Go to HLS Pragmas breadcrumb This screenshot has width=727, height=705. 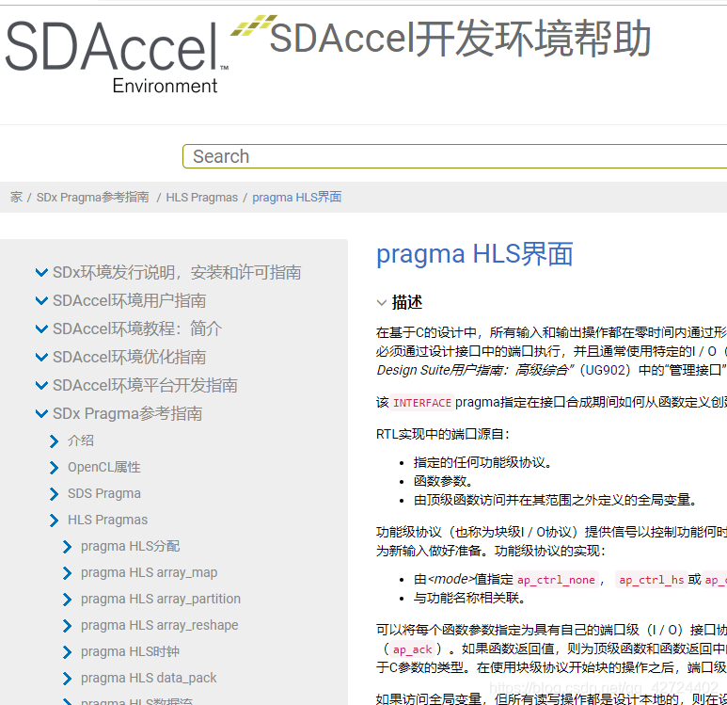[x=201, y=198]
